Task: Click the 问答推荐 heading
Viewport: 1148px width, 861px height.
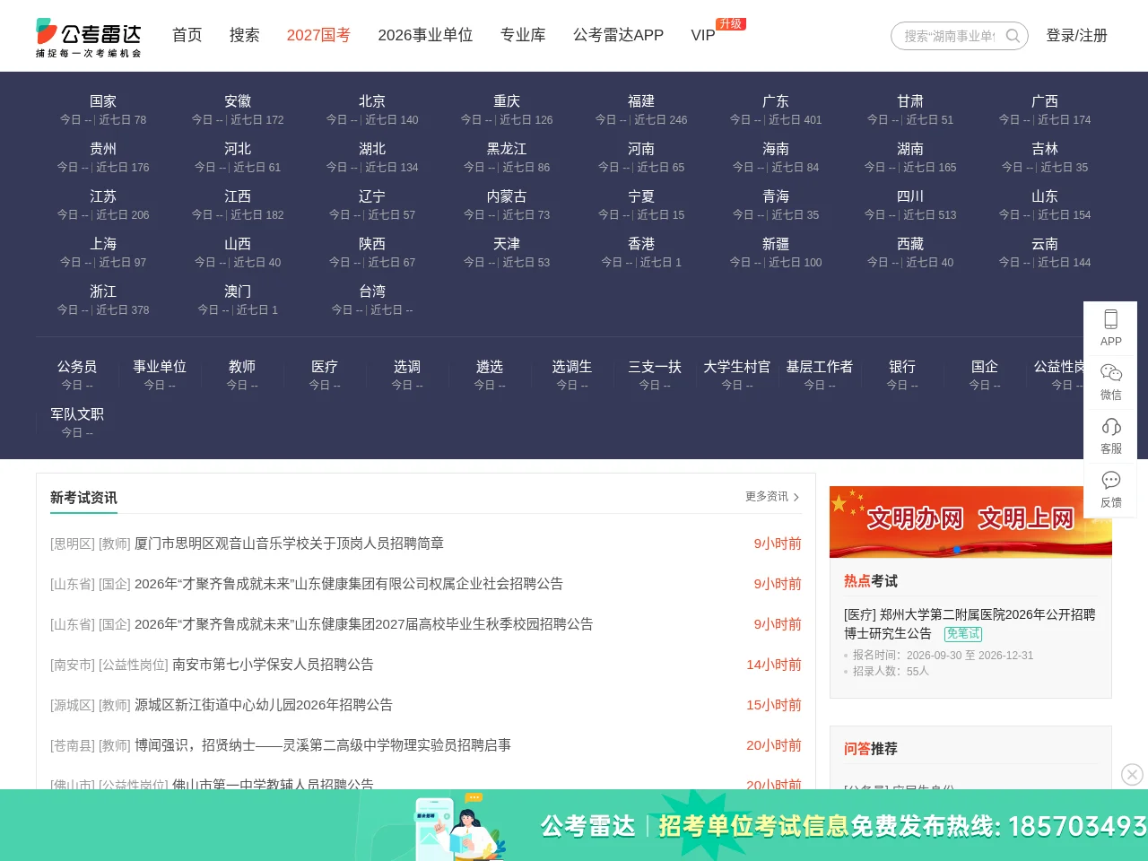Action: pos(870,749)
